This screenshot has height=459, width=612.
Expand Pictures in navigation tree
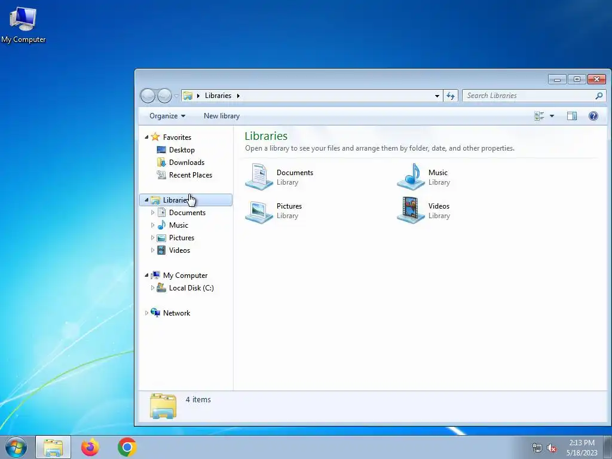click(152, 237)
